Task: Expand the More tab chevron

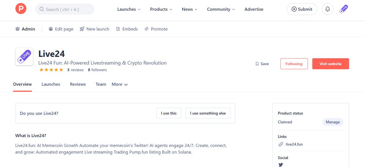Action: pyautogui.click(x=126, y=85)
